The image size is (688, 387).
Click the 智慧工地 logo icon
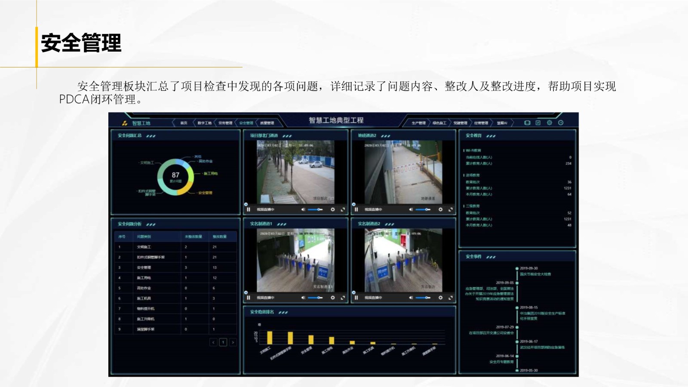click(125, 123)
